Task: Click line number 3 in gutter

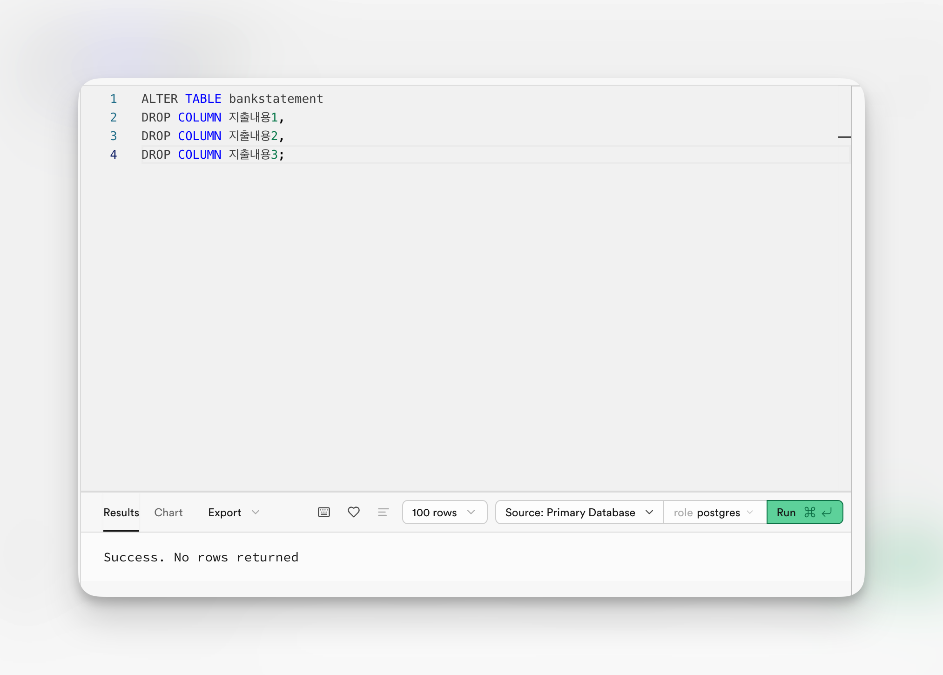Action: 113,136
